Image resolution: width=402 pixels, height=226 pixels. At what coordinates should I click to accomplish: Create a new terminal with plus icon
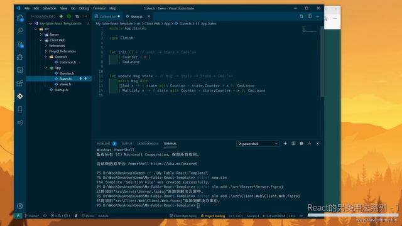coord(285,144)
